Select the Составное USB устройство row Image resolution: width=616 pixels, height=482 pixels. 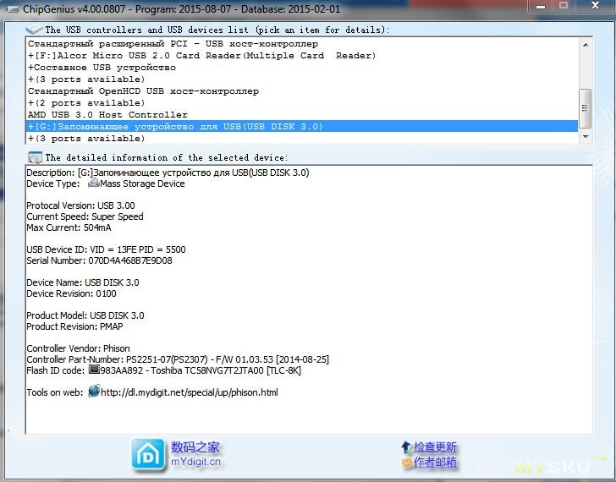click(301, 67)
